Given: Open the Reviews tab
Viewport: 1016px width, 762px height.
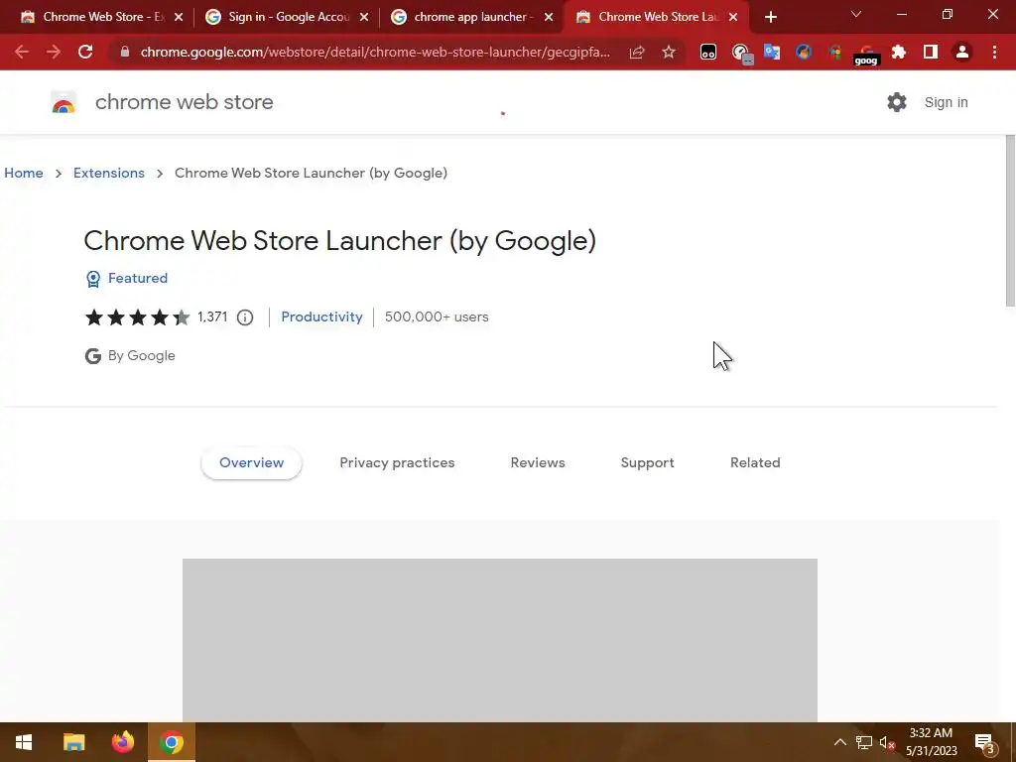Looking at the screenshot, I should (538, 462).
